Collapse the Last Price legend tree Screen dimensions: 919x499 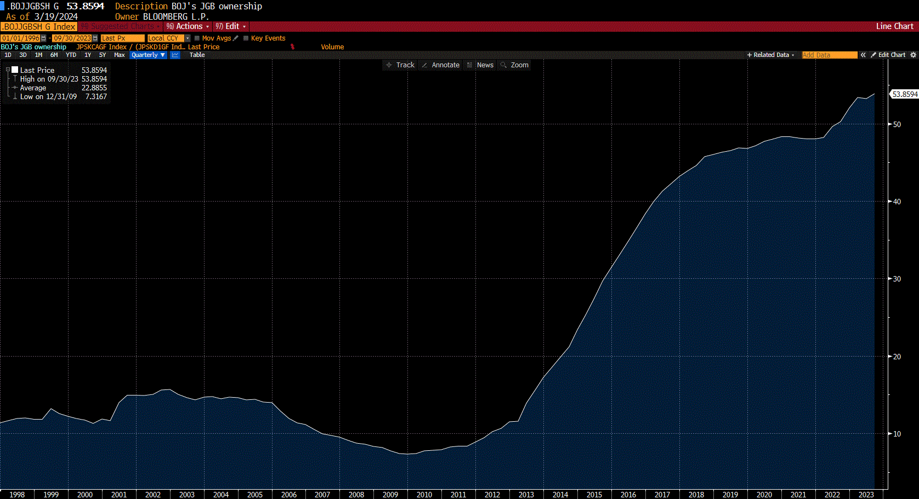pyautogui.click(x=8, y=70)
